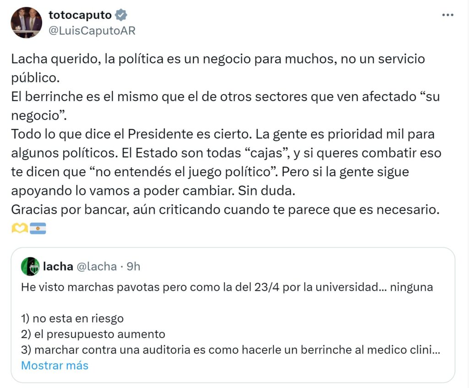The height and width of the screenshot is (388, 469).
Task: Click the blue verified badge
Action: click(121, 15)
